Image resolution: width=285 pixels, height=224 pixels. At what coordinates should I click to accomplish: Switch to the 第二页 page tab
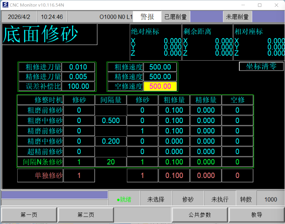coord(86,215)
